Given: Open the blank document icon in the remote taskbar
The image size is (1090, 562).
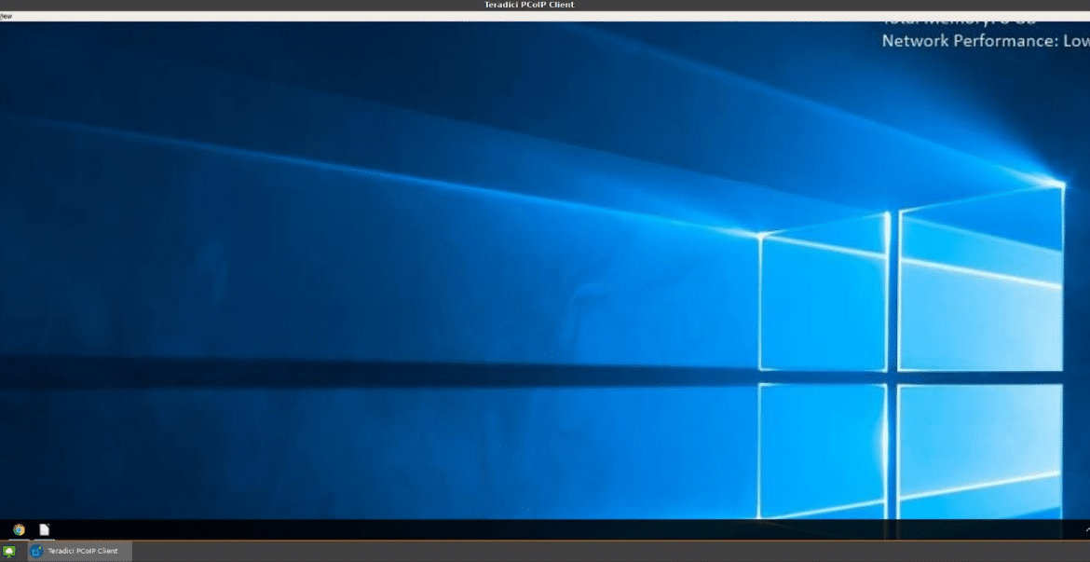Looking at the screenshot, I should click(45, 530).
